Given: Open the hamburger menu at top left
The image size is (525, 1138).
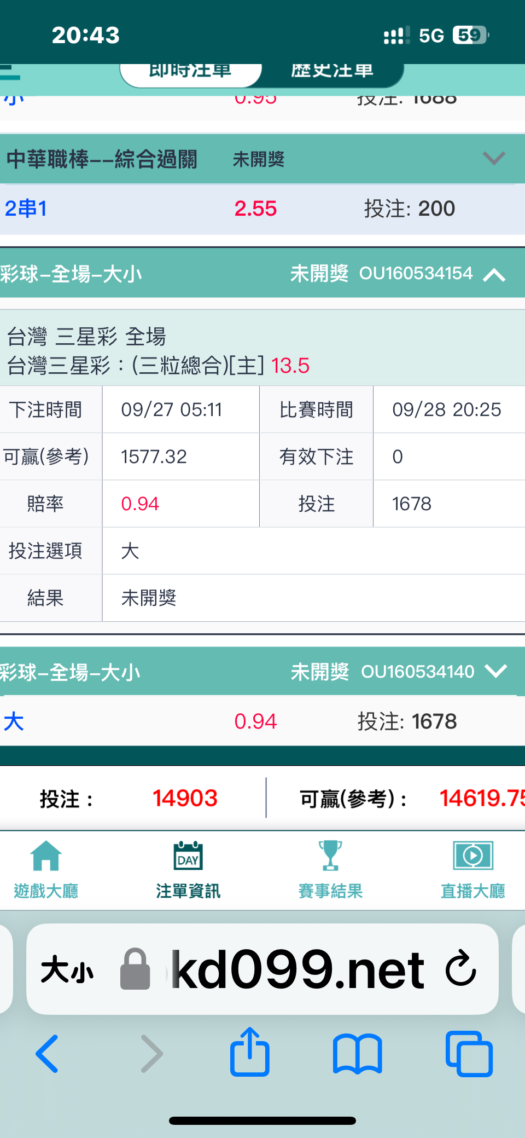Looking at the screenshot, I should [x=10, y=73].
